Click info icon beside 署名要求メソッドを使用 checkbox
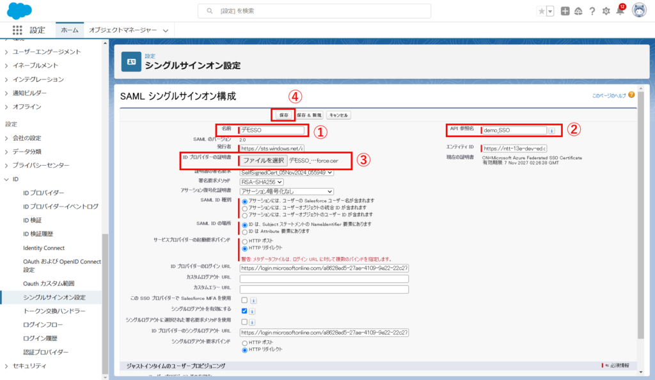Screen dimensions: 655x380 coord(252,322)
